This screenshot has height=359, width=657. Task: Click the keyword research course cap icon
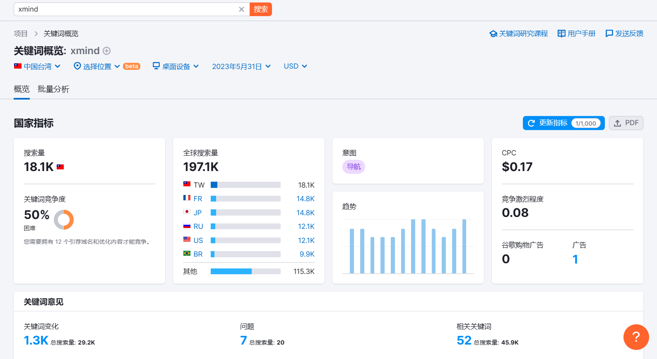pos(493,33)
